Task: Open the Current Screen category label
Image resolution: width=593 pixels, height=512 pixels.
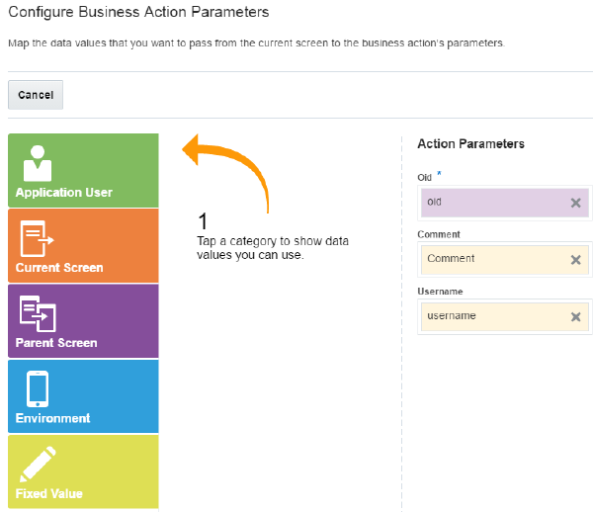Action: click(59, 268)
